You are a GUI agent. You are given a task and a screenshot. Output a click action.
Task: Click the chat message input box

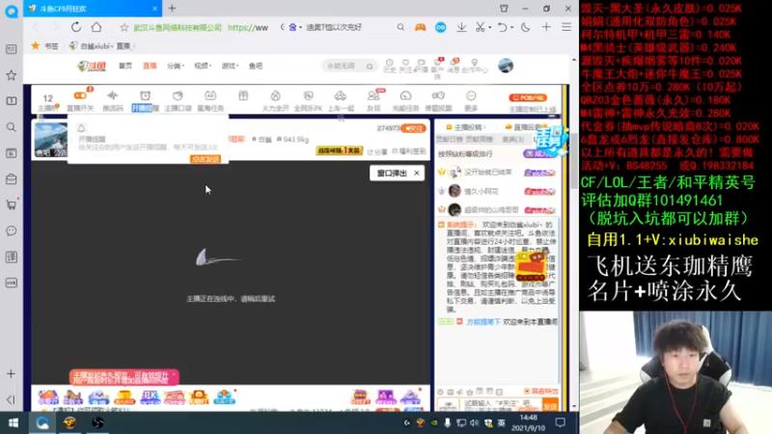pos(501,404)
